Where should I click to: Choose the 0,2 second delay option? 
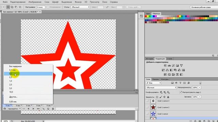[x=28, y=74]
